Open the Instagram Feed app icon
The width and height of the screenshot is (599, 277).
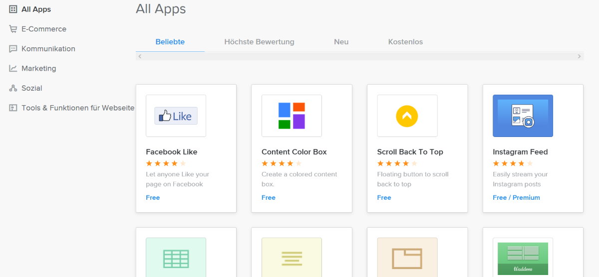523,116
